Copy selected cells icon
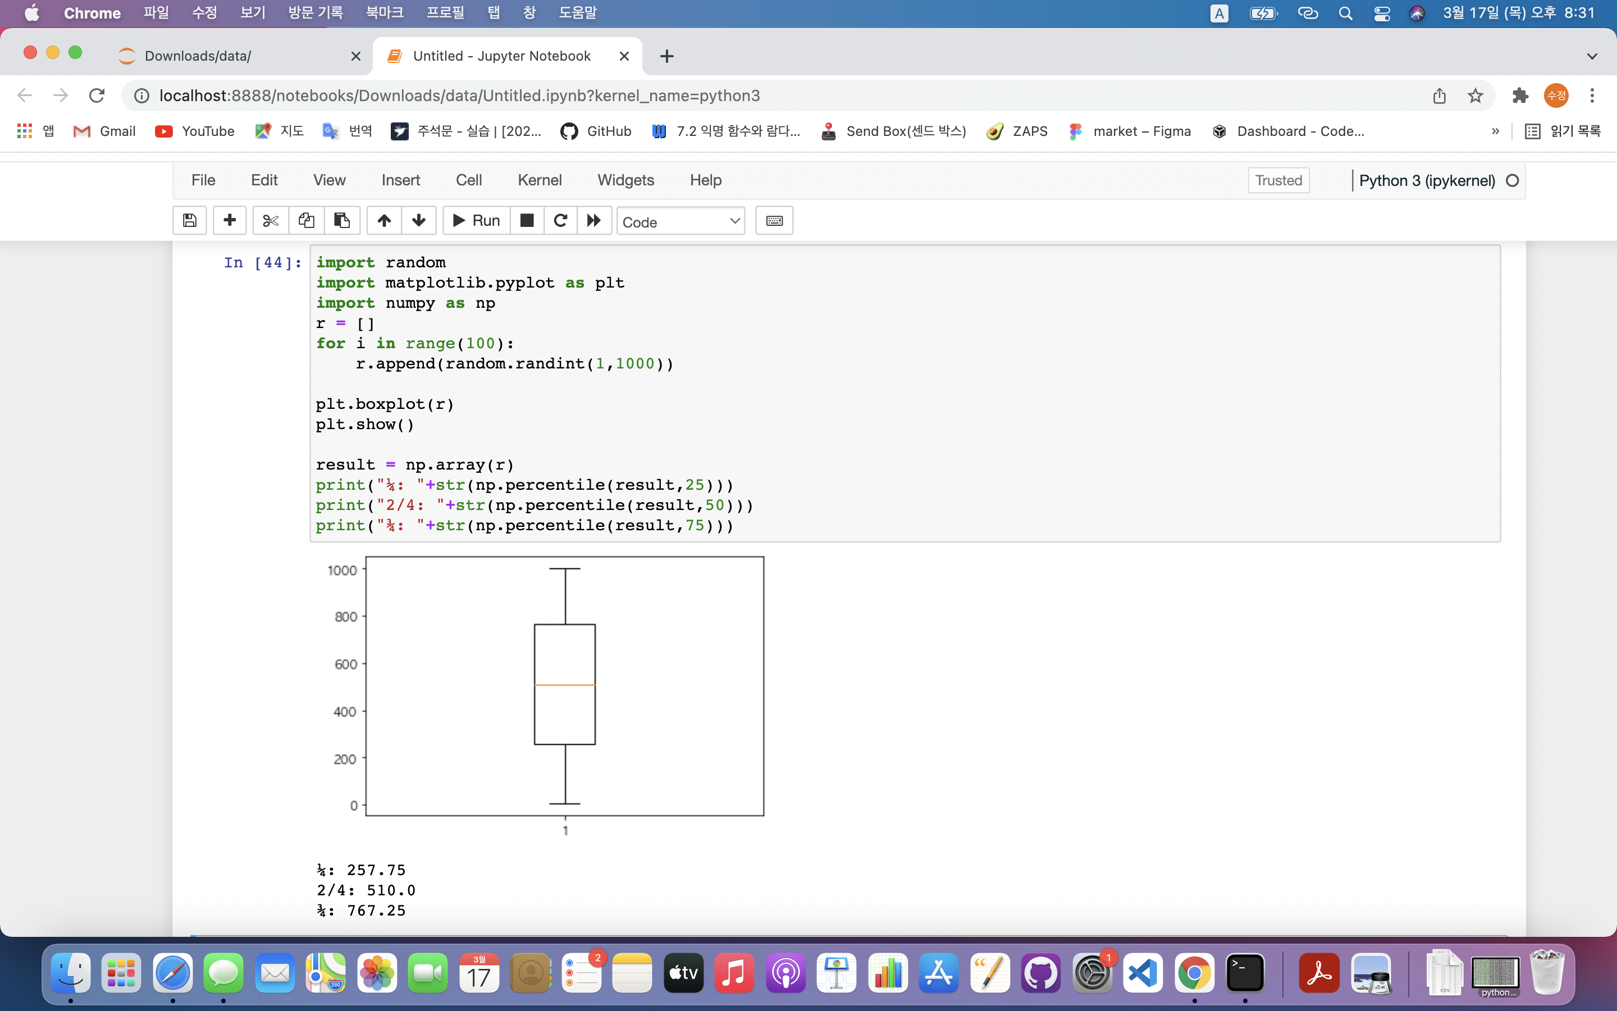This screenshot has height=1011, width=1617. pyautogui.click(x=306, y=221)
